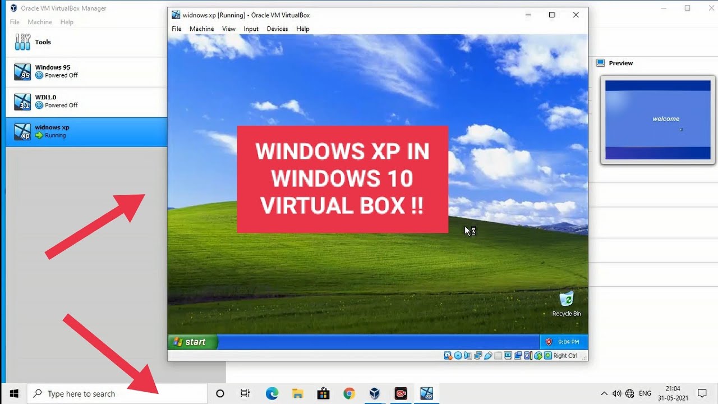Show hidden system tray icons

click(604, 393)
